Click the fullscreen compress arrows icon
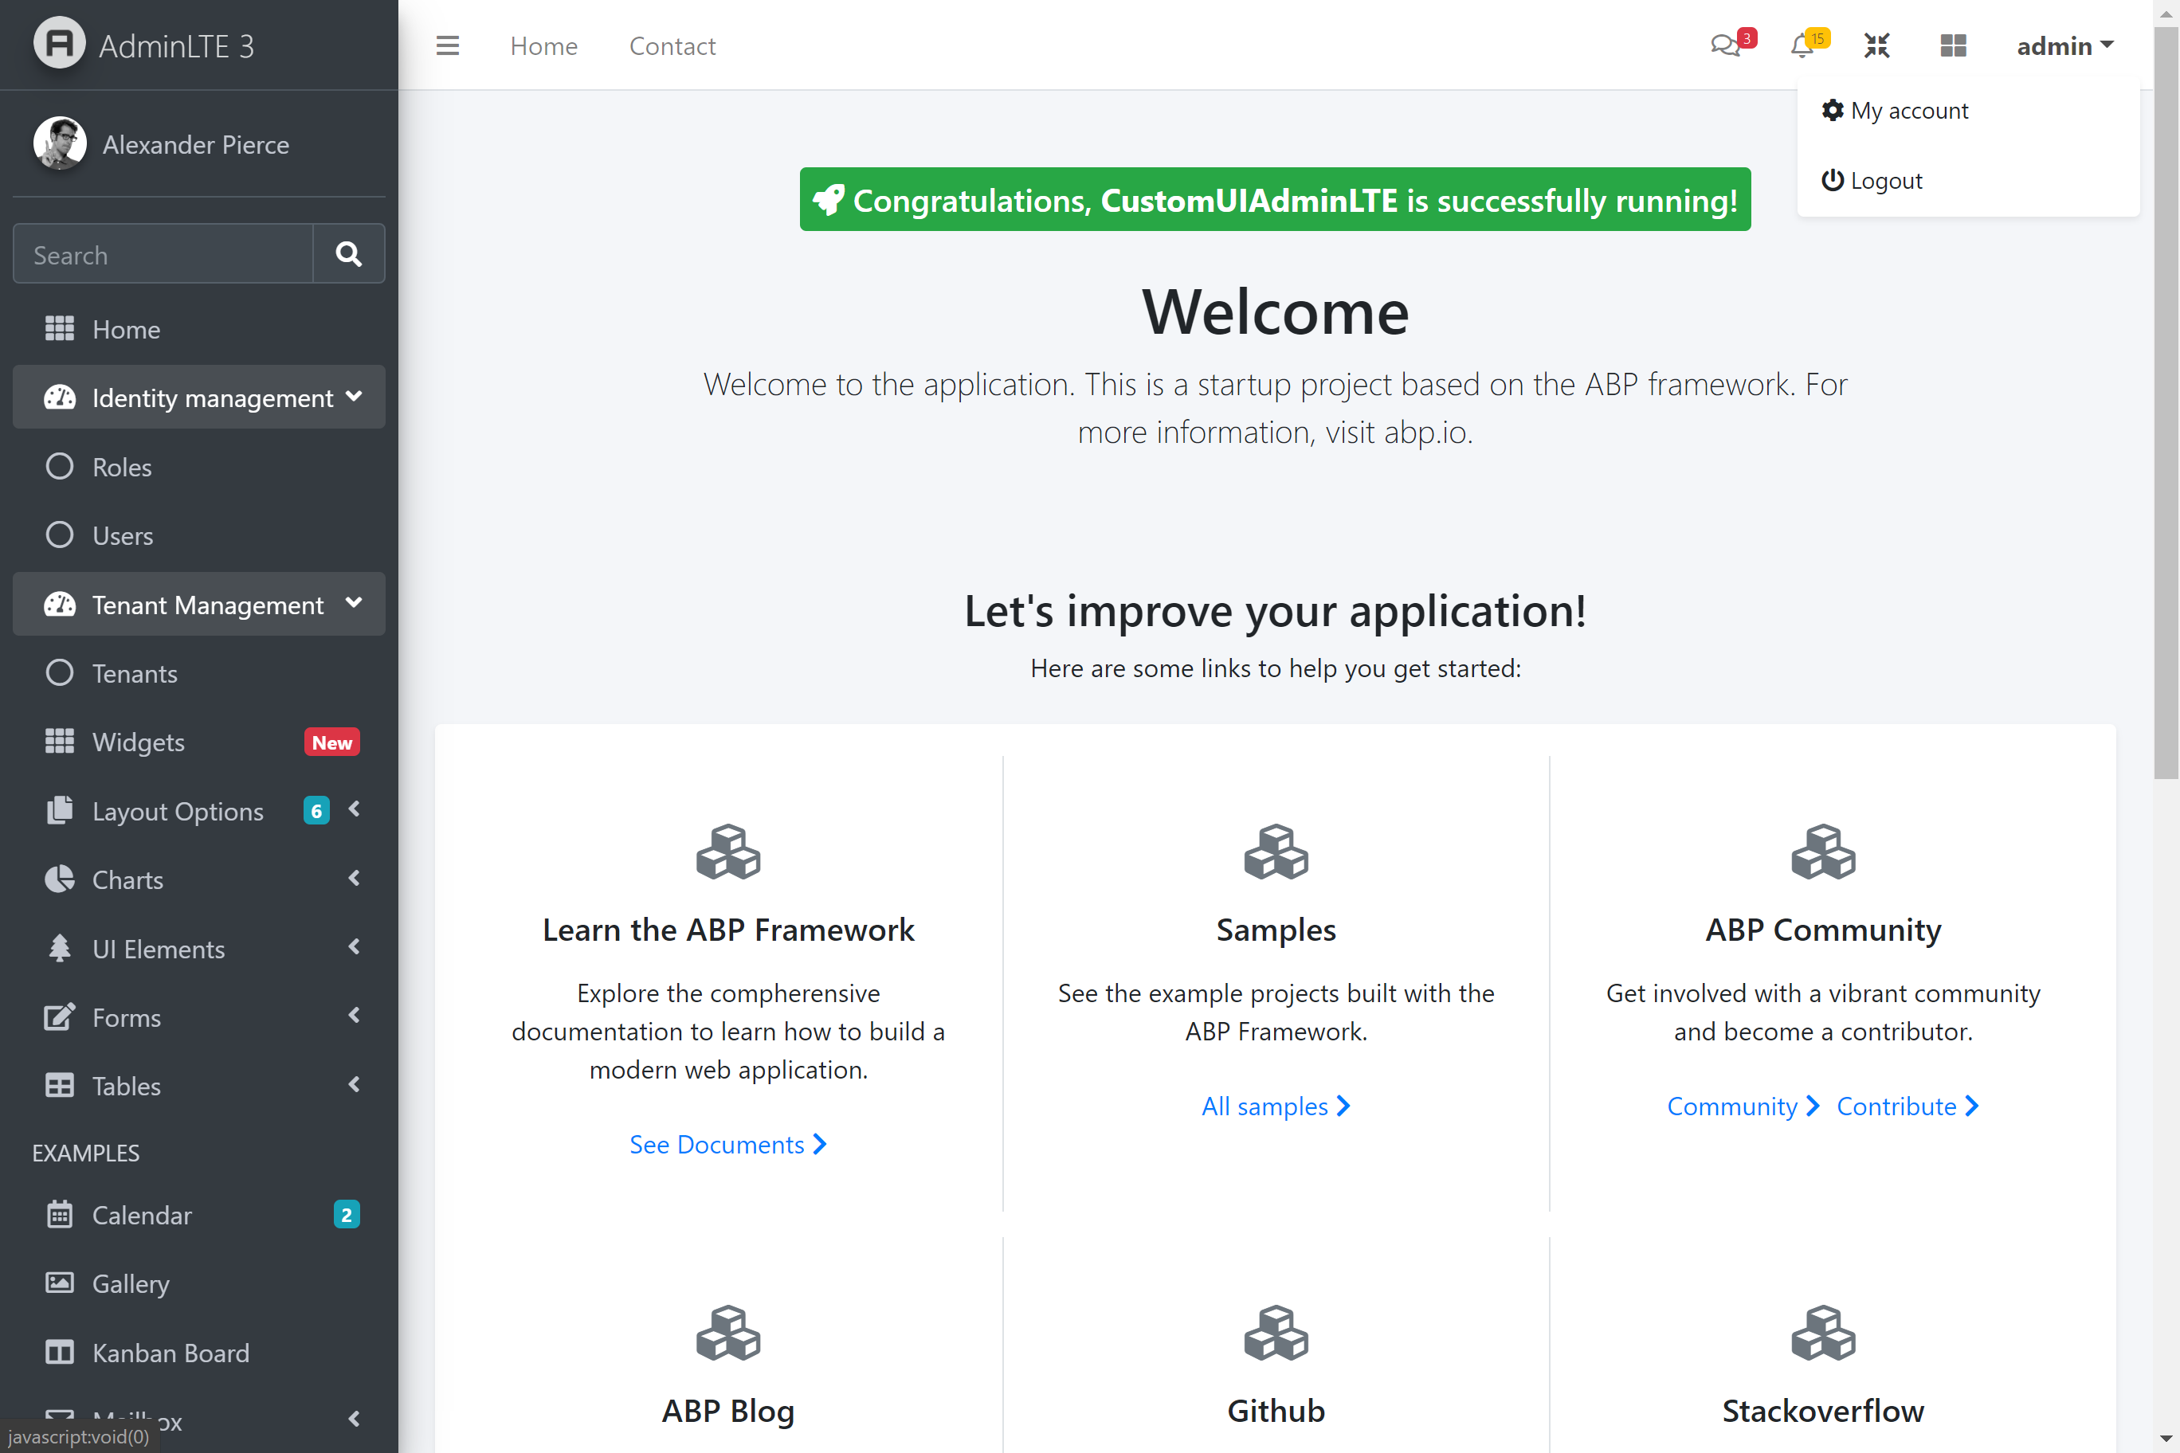Screen dimensions: 2180x1453 pos(1877,45)
